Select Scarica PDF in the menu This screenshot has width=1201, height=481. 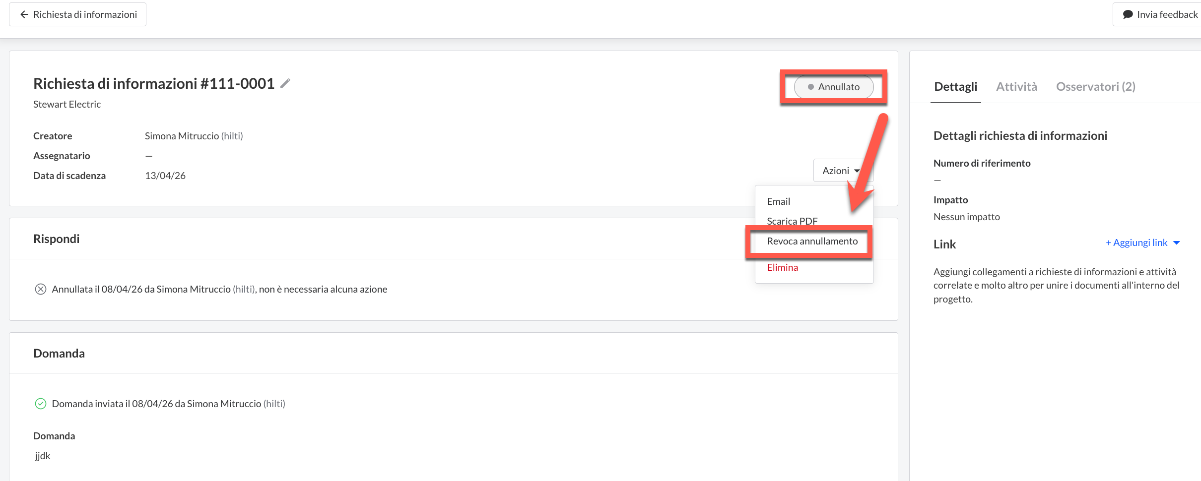click(792, 221)
